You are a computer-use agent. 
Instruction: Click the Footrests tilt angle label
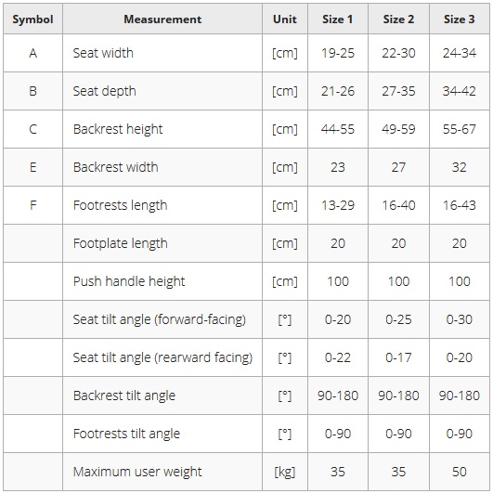(126, 434)
